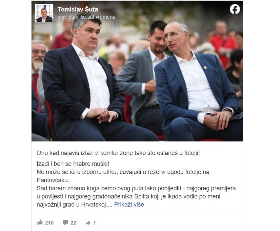Click the word 'Pantovčaku.' in the post
The width and height of the screenshot is (280, 231).
point(53,180)
